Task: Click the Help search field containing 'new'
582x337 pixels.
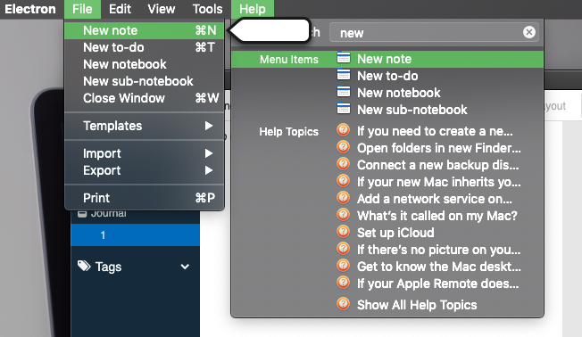Action: (434, 33)
